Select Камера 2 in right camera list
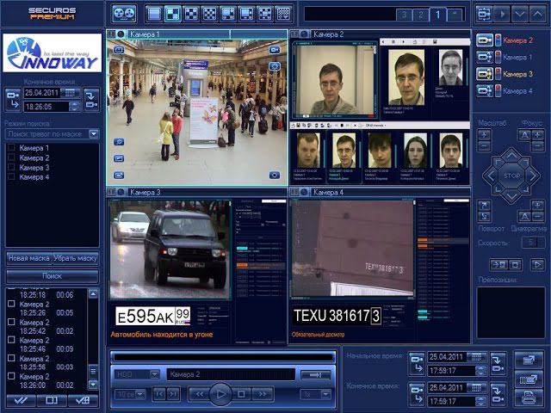The image size is (551, 413). [x=518, y=40]
